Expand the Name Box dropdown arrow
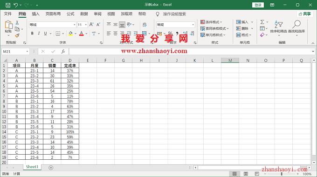The image size is (317, 177). pyautogui.click(x=27, y=52)
